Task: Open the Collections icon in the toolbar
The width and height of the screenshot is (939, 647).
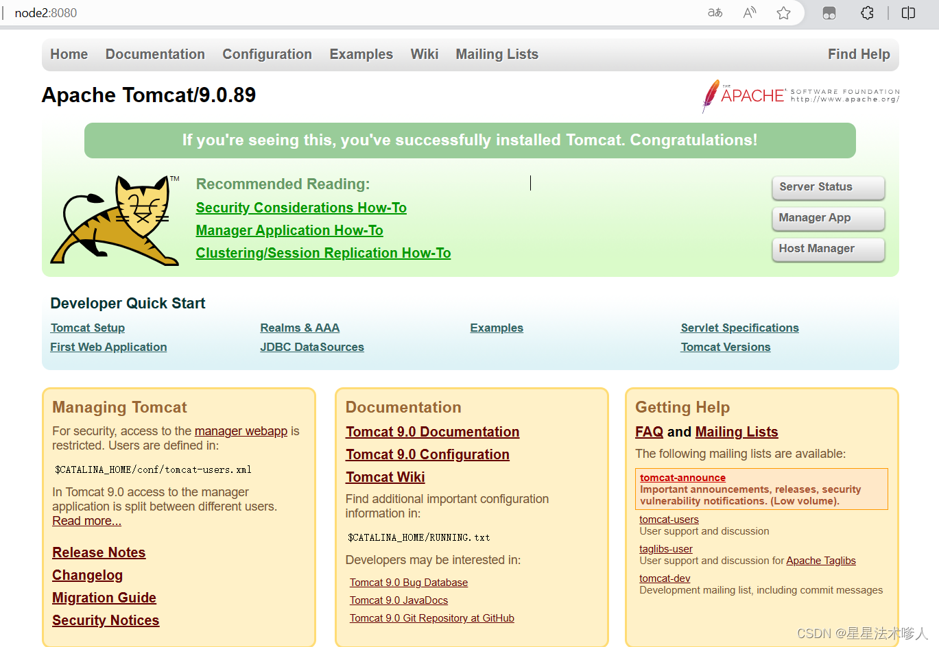Action: [x=829, y=12]
